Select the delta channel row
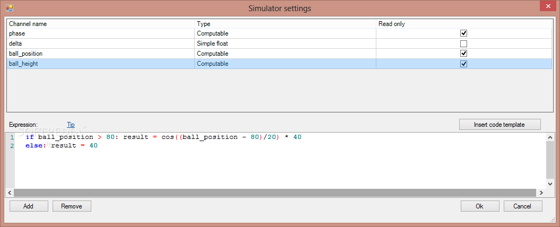560x227 pixels. (x=100, y=43)
